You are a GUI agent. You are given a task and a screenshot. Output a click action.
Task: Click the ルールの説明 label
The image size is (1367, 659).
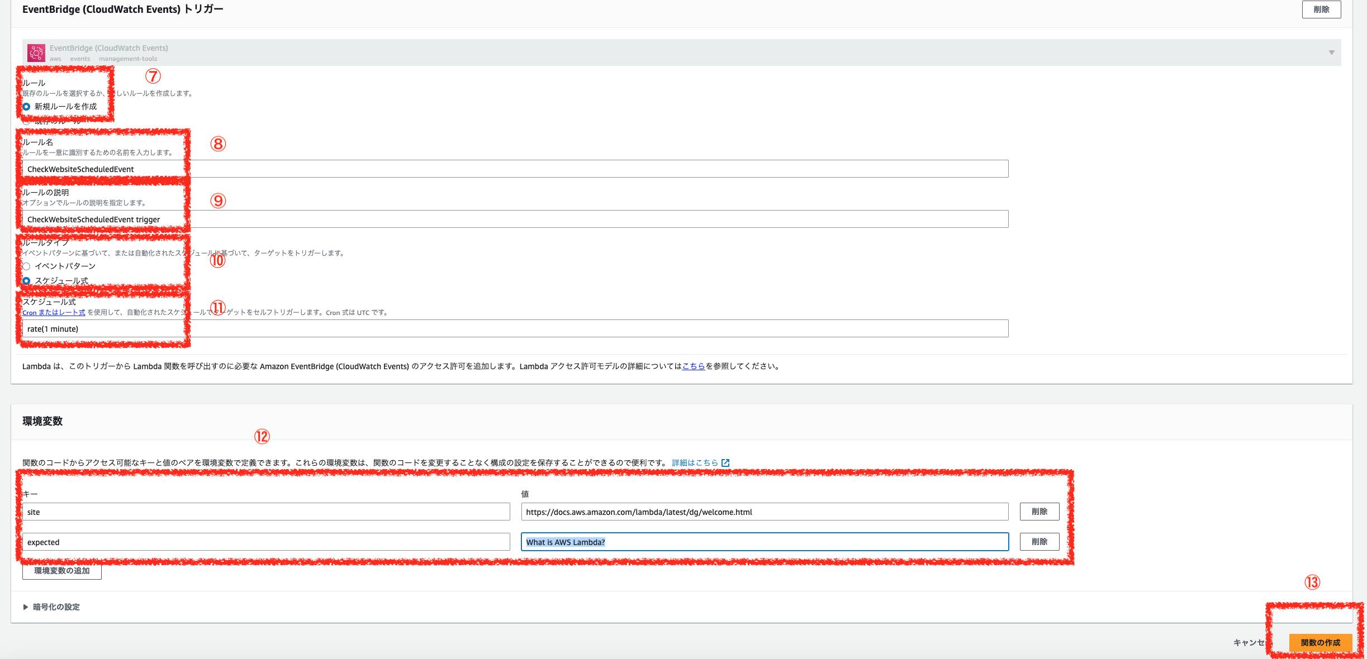point(46,193)
